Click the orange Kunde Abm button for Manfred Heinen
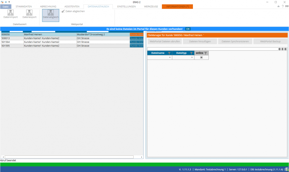This screenshot has width=289, height=172. (x=137, y=35)
